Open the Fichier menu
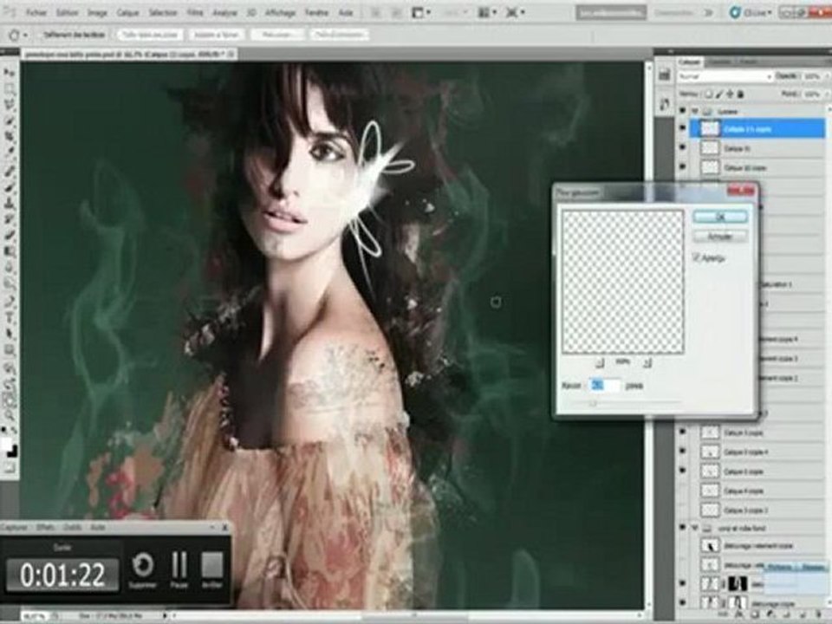Viewport: 832px width, 624px height. pos(36,12)
